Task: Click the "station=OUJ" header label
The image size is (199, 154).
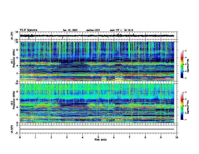Action: coord(93,30)
